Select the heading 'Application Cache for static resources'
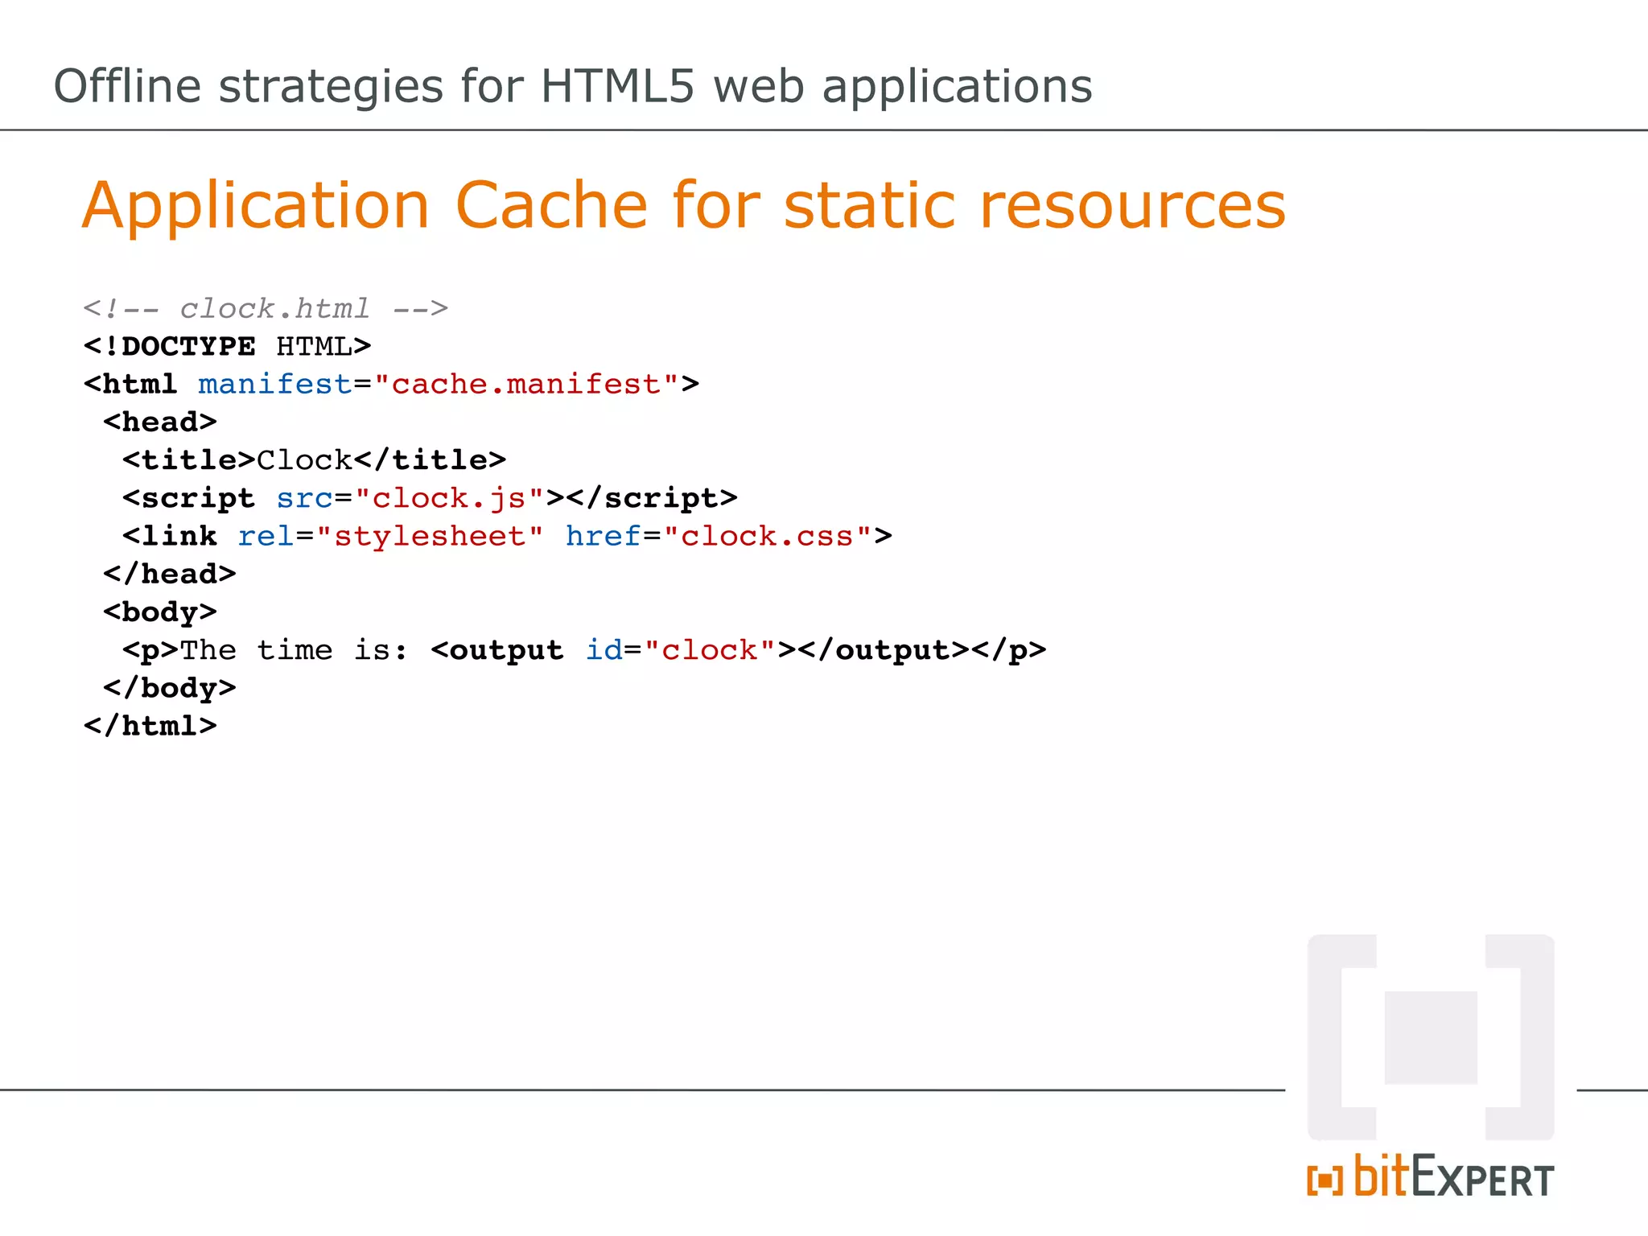This screenshot has width=1648, height=1236. pyautogui.click(x=684, y=206)
